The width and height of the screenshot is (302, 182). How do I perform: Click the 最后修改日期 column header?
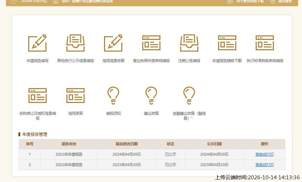(x=127, y=144)
